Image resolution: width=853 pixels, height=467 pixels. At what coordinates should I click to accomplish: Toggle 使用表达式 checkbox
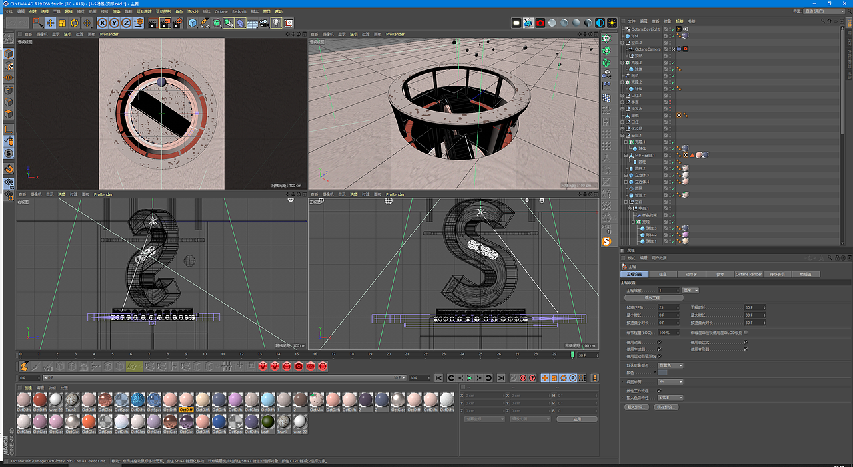(746, 342)
